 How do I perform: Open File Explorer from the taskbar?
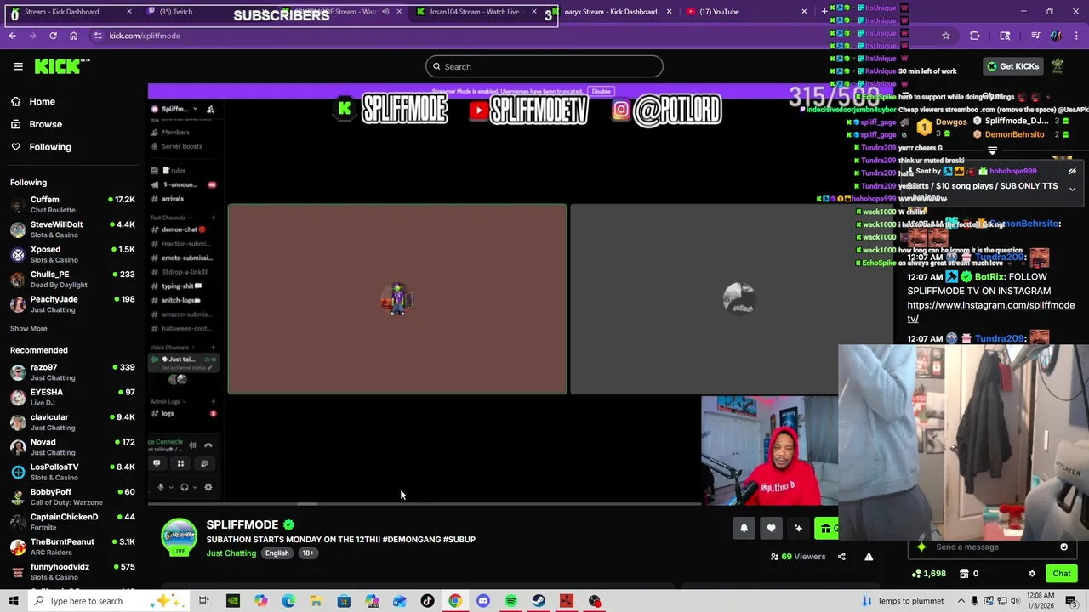[x=316, y=601]
